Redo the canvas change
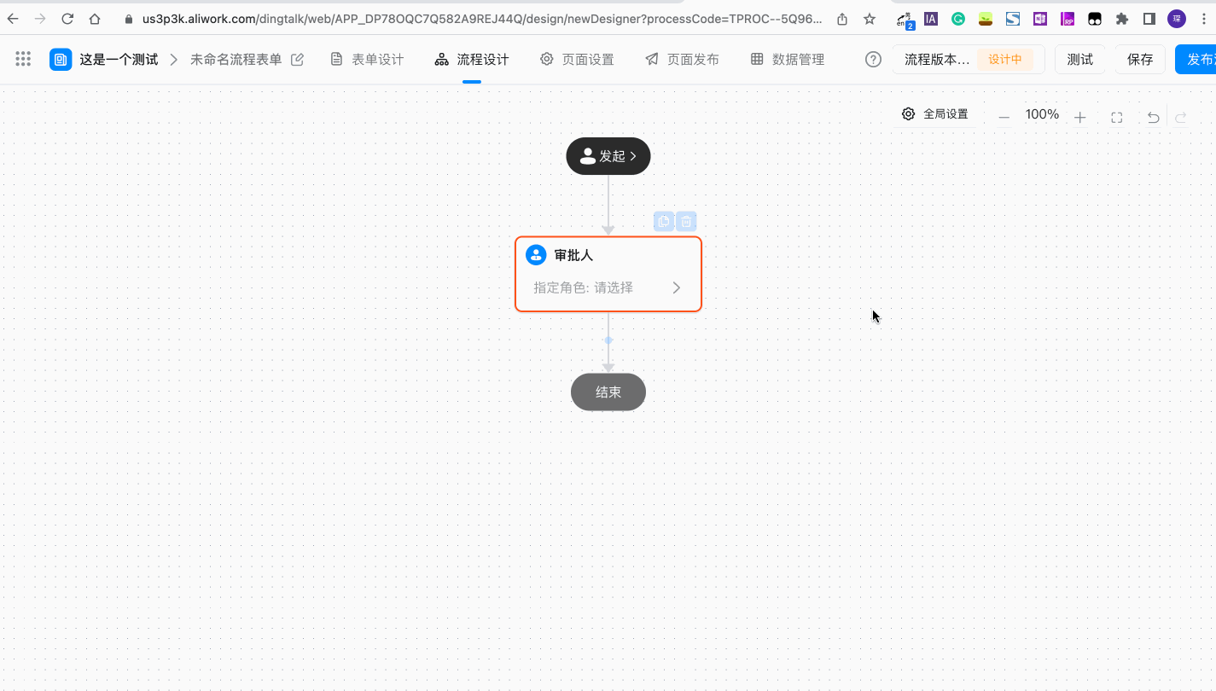The width and height of the screenshot is (1216, 691). tap(1181, 118)
